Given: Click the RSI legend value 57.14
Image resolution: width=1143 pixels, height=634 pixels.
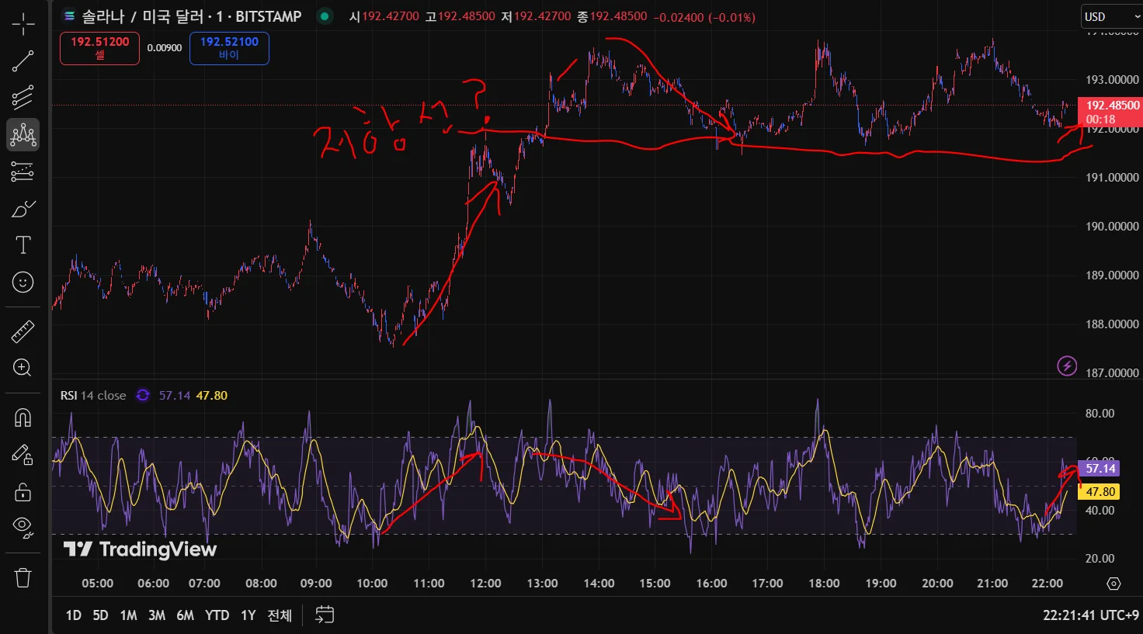Looking at the screenshot, I should point(175,396).
